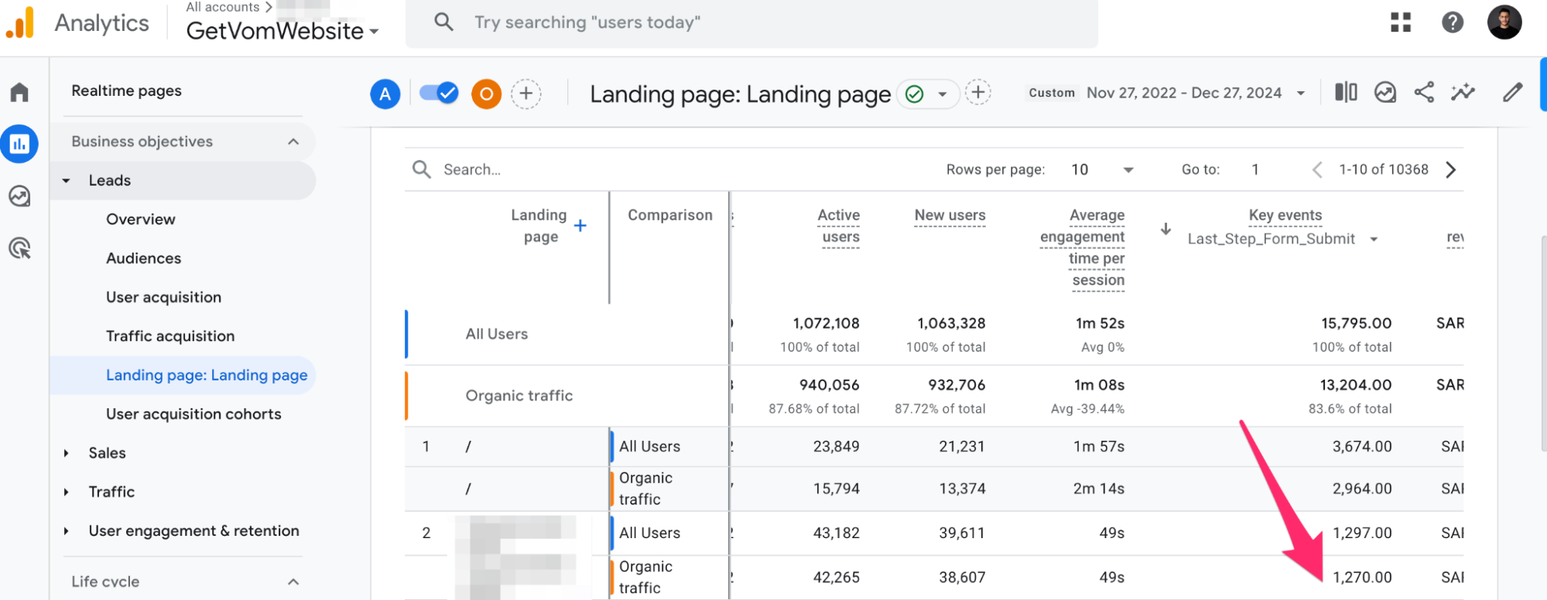Add a new comparison with dashed plus

[x=526, y=94]
